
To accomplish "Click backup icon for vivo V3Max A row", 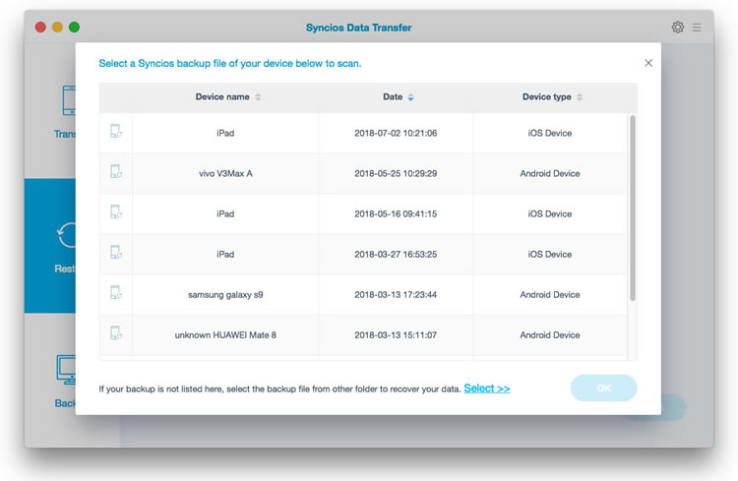I will tap(116, 171).
